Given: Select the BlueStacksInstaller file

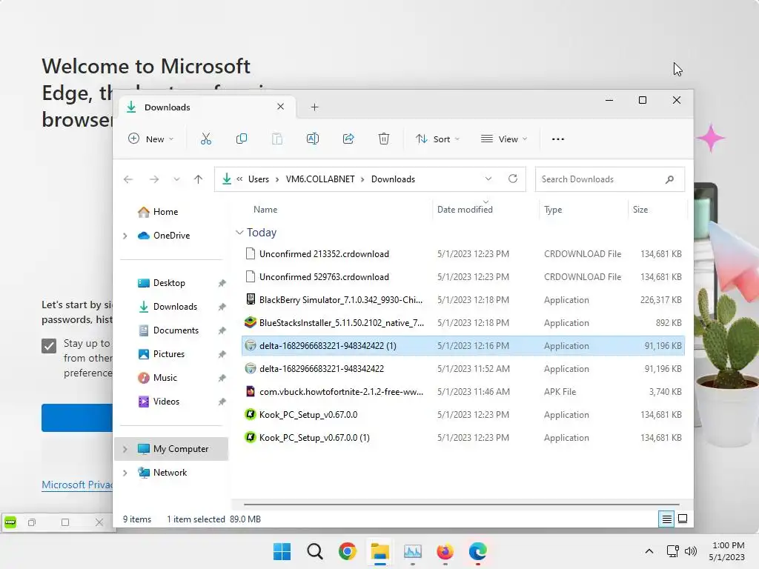Looking at the screenshot, I should 463,323.
